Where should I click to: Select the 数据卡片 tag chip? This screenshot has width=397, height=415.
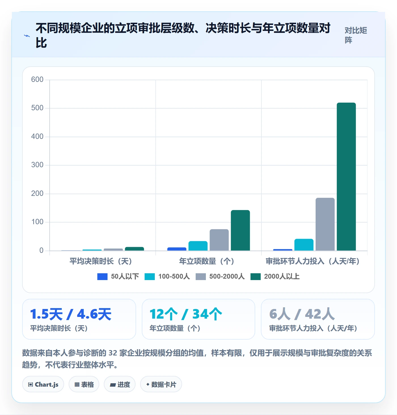(x=161, y=384)
